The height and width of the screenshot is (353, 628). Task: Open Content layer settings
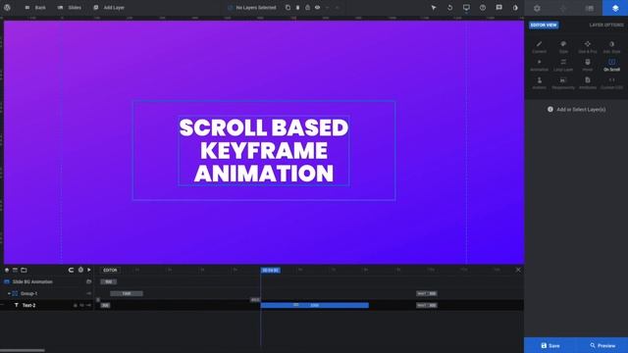(539, 47)
